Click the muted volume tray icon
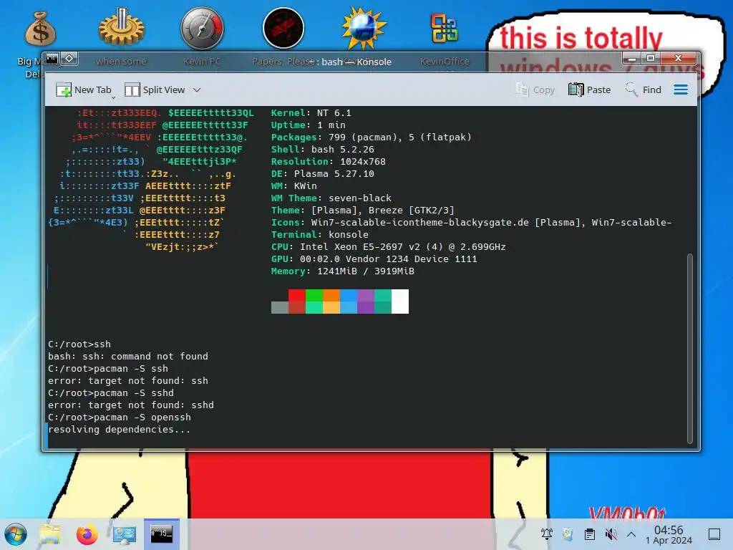Image resolution: width=733 pixels, height=550 pixels. (611, 534)
